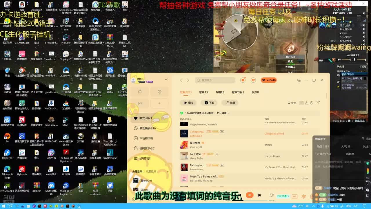Image resolution: width=371 pixels, height=209 pixels.
Task: Sort songs by the 歌名/歌手 column header
Action: pos(185,119)
